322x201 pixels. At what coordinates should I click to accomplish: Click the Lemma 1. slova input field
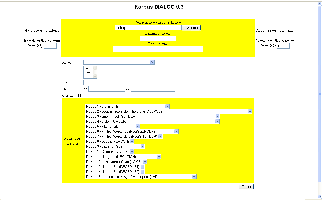(158, 38)
